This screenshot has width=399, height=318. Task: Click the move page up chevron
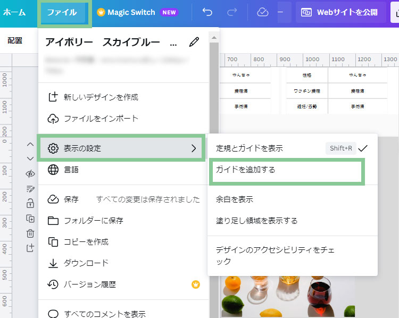click(30, 144)
